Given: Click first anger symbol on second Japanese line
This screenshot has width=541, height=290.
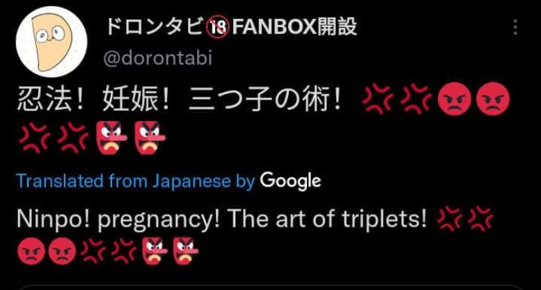Looking at the screenshot, I should point(35,138).
